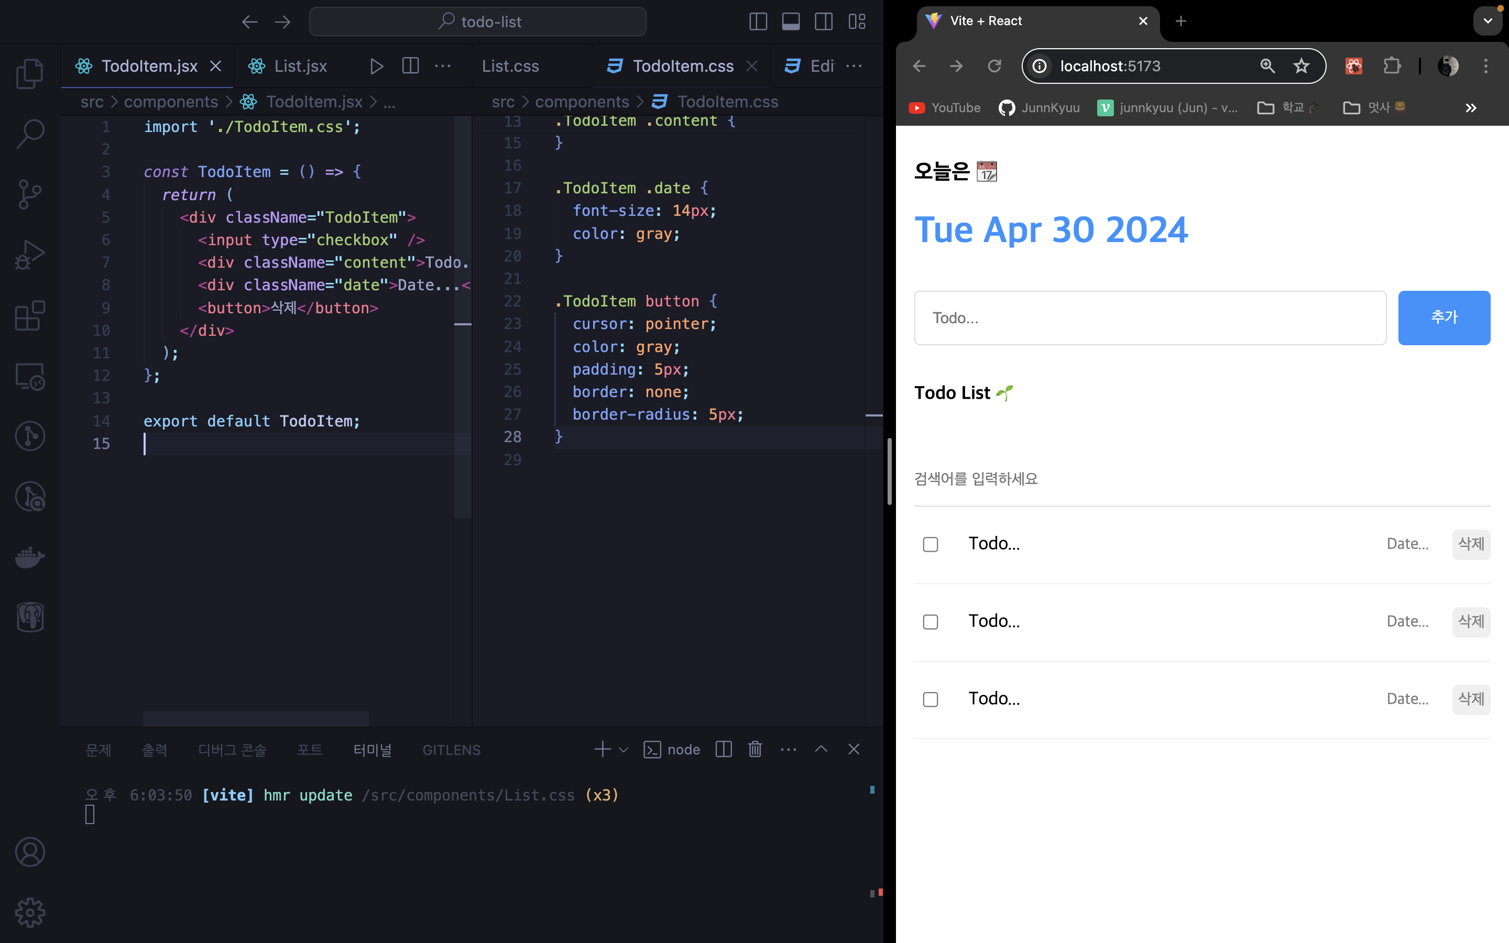The width and height of the screenshot is (1509, 943).
Task: Check the second Todo item checkbox
Action: pyautogui.click(x=930, y=622)
